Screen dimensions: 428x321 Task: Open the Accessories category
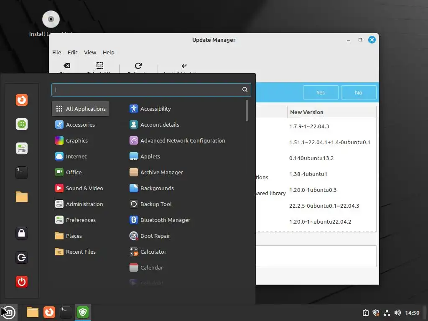pyautogui.click(x=80, y=125)
